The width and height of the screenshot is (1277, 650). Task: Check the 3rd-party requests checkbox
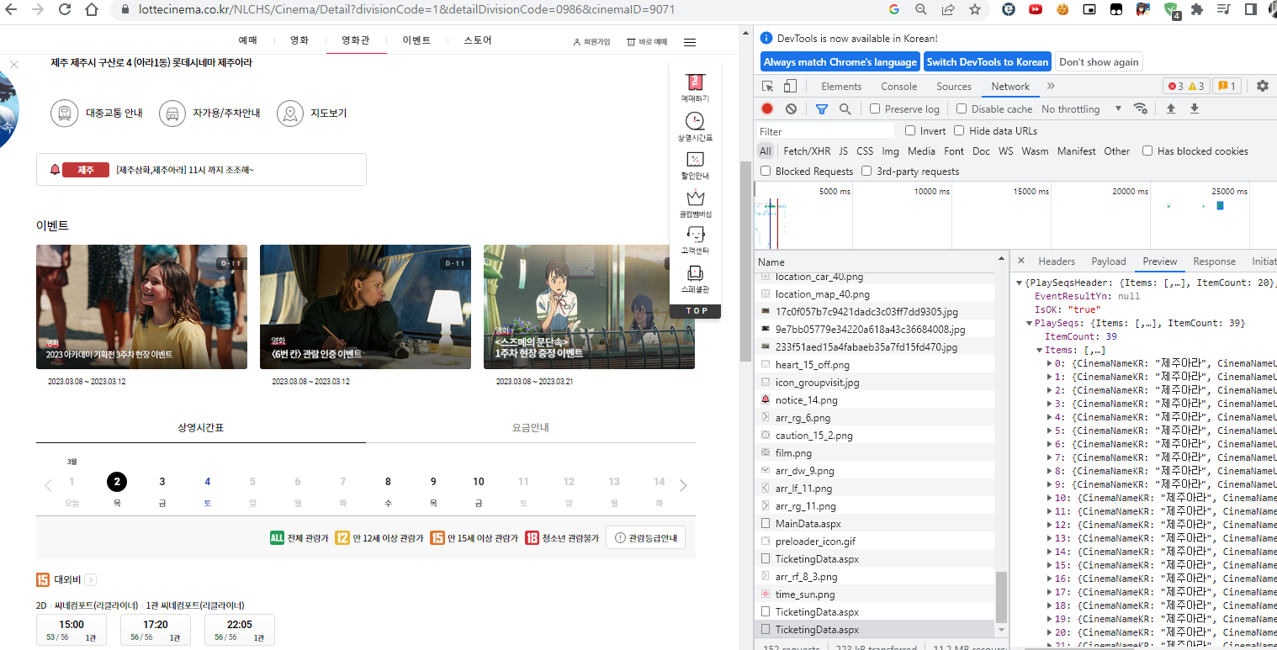pos(866,172)
